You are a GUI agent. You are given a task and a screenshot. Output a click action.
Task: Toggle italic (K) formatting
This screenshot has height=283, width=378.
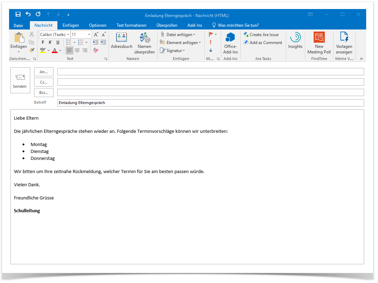tap(50, 42)
